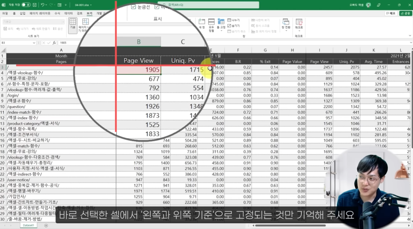
Task: Collapse the ribbon with the chevron
Action: point(410,36)
